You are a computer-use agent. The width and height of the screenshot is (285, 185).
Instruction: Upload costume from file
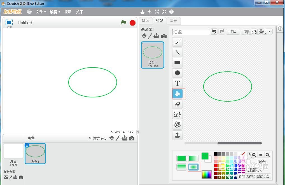click(x=156, y=36)
